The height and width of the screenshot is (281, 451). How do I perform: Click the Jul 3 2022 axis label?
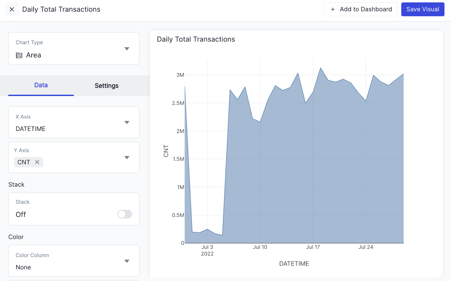207,250
